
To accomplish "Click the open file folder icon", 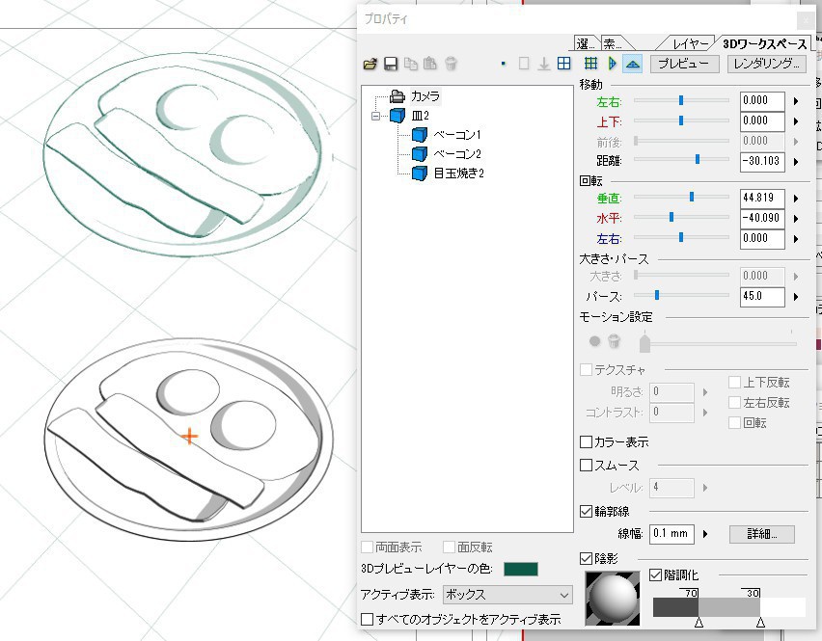I will [x=370, y=64].
